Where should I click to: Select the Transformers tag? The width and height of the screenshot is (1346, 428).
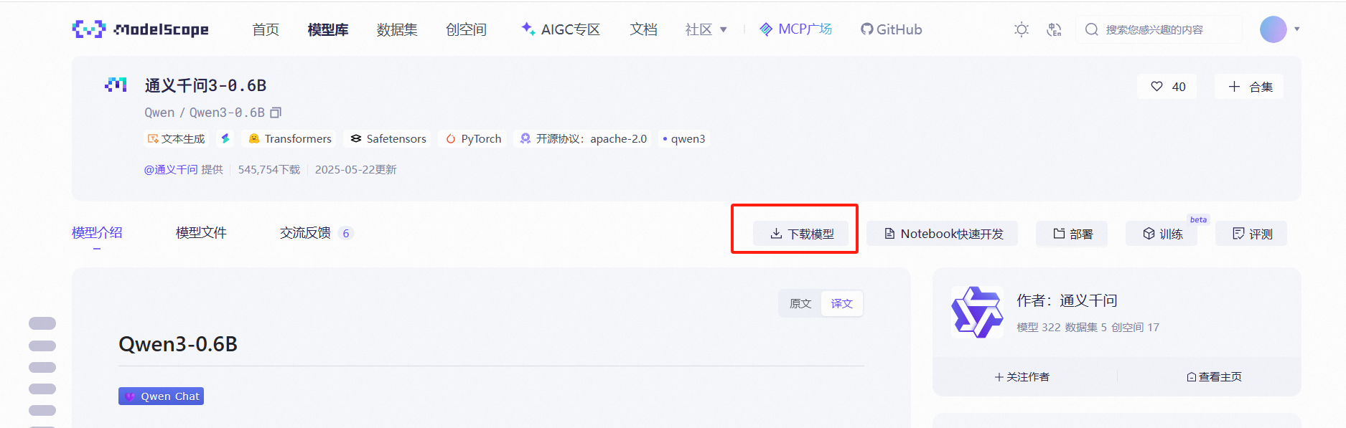pyautogui.click(x=290, y=138)
